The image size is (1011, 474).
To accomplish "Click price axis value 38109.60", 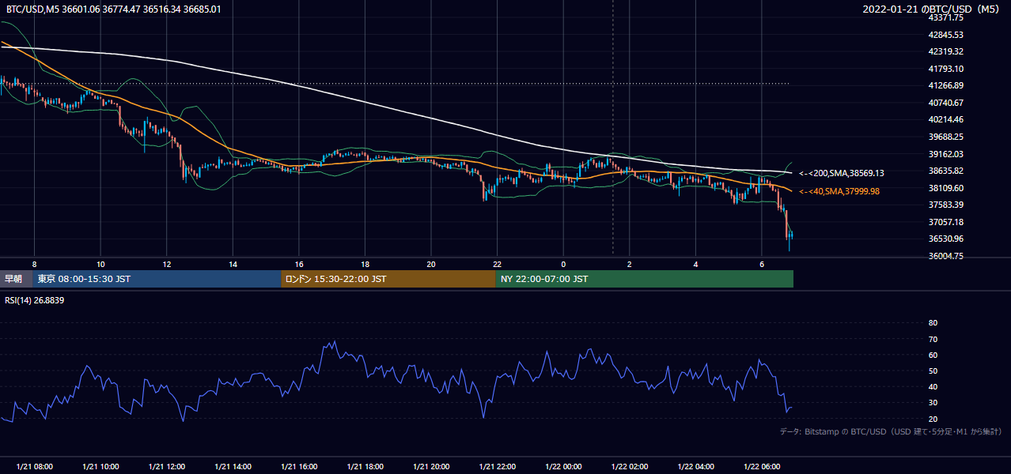I will [946, 188].
